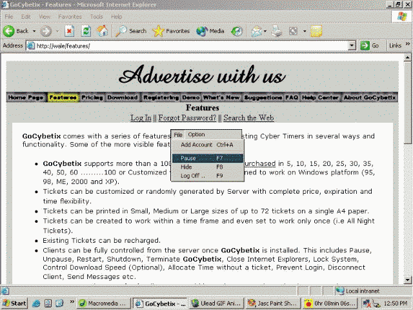The width and height of the screenshot is (413, 310).
Task: Expand the Links toolbar chevron
Action: click(408, 44)
